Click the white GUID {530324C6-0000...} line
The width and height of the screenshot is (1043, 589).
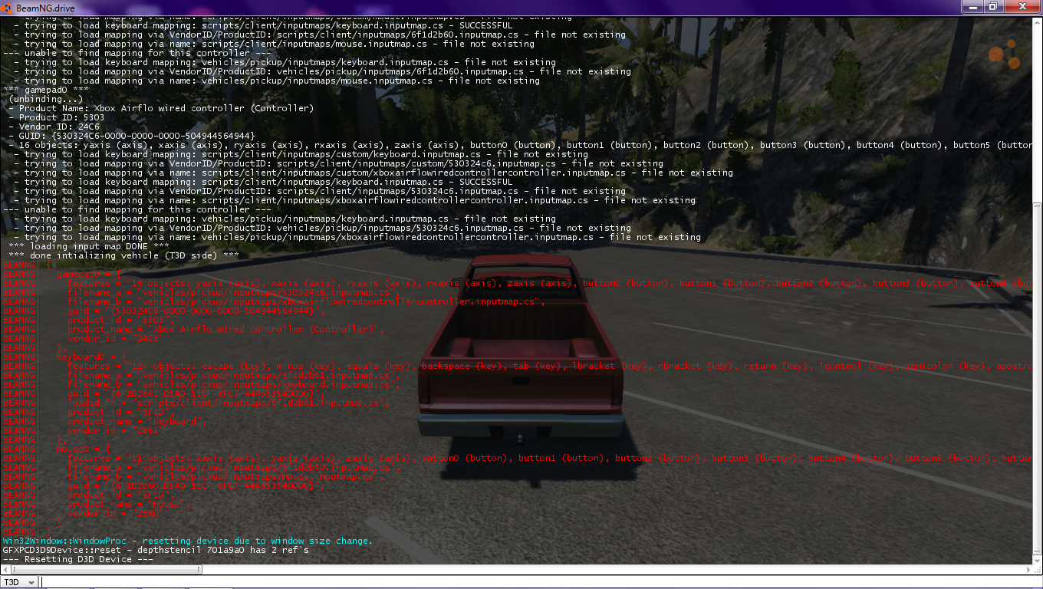[132, 136]
